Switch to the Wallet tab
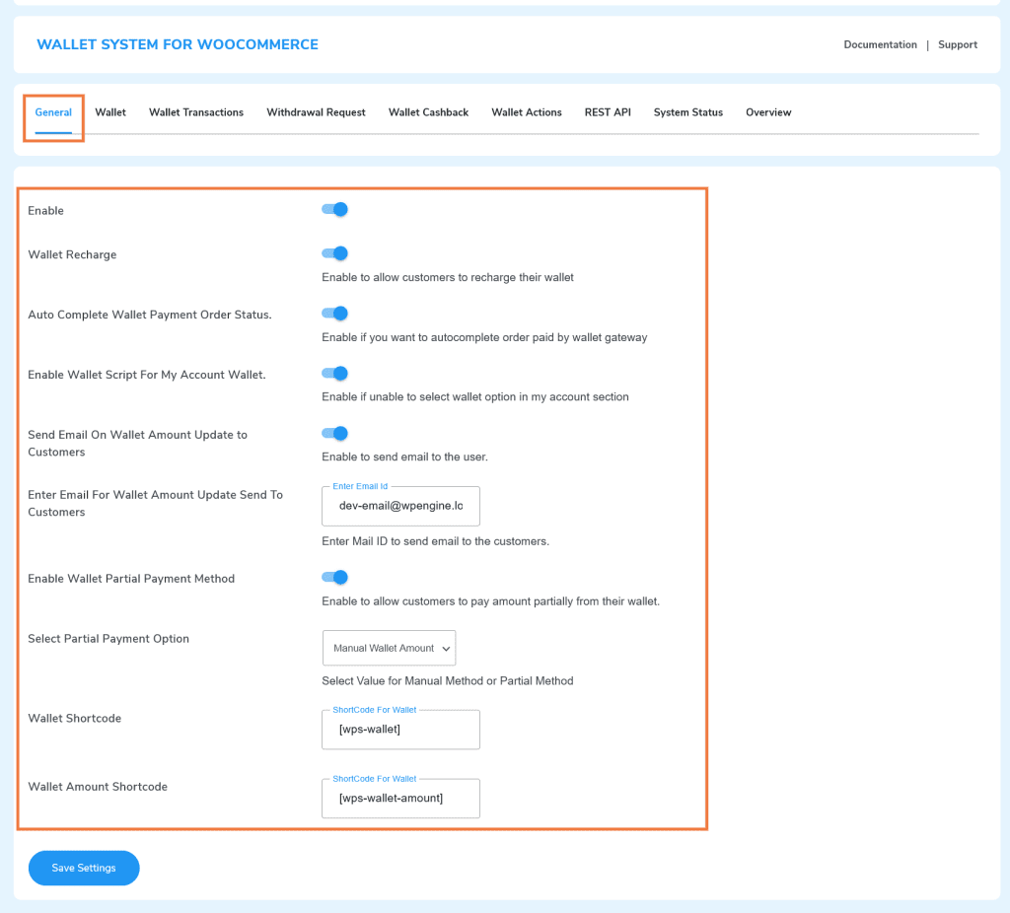The width and height of the screenshot is (1010, 913). click(x=109, y=112)
